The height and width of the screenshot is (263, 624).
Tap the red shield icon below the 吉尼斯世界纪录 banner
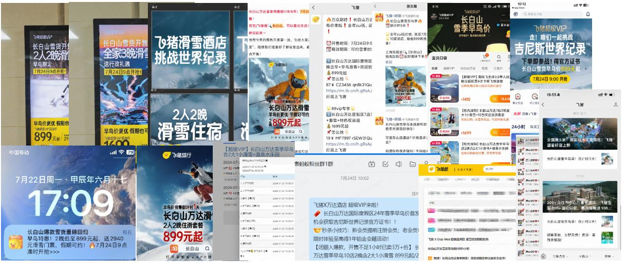518,97
